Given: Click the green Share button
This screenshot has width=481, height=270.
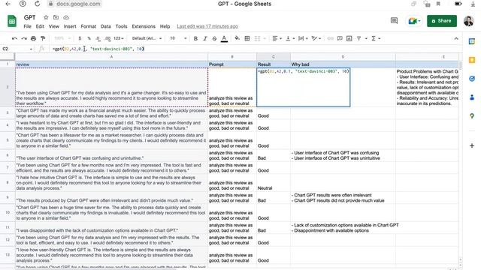Looking at the screenshot, I should (442, 21).
